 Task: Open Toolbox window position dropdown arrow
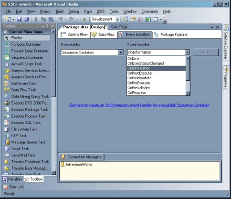[x=43, y=26]
